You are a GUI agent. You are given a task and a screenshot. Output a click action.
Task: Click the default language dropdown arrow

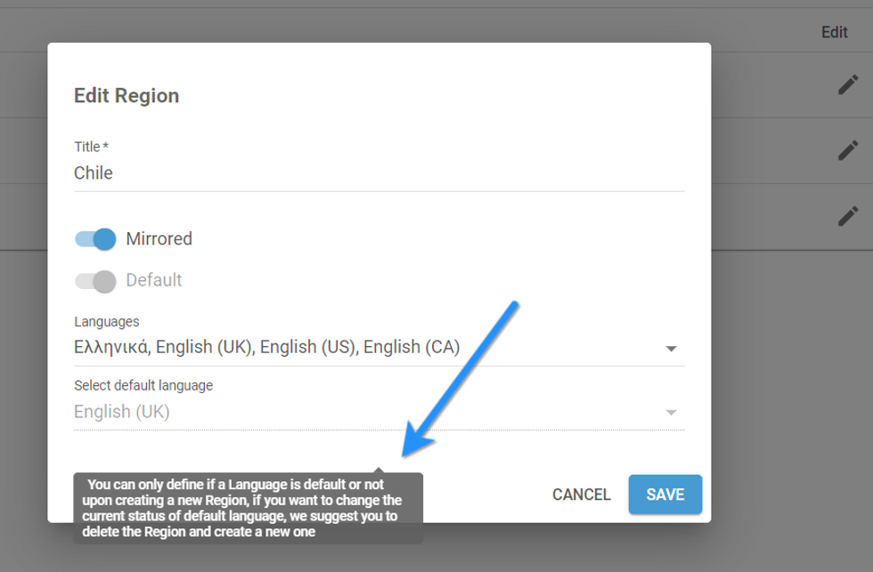coord(672,413)
